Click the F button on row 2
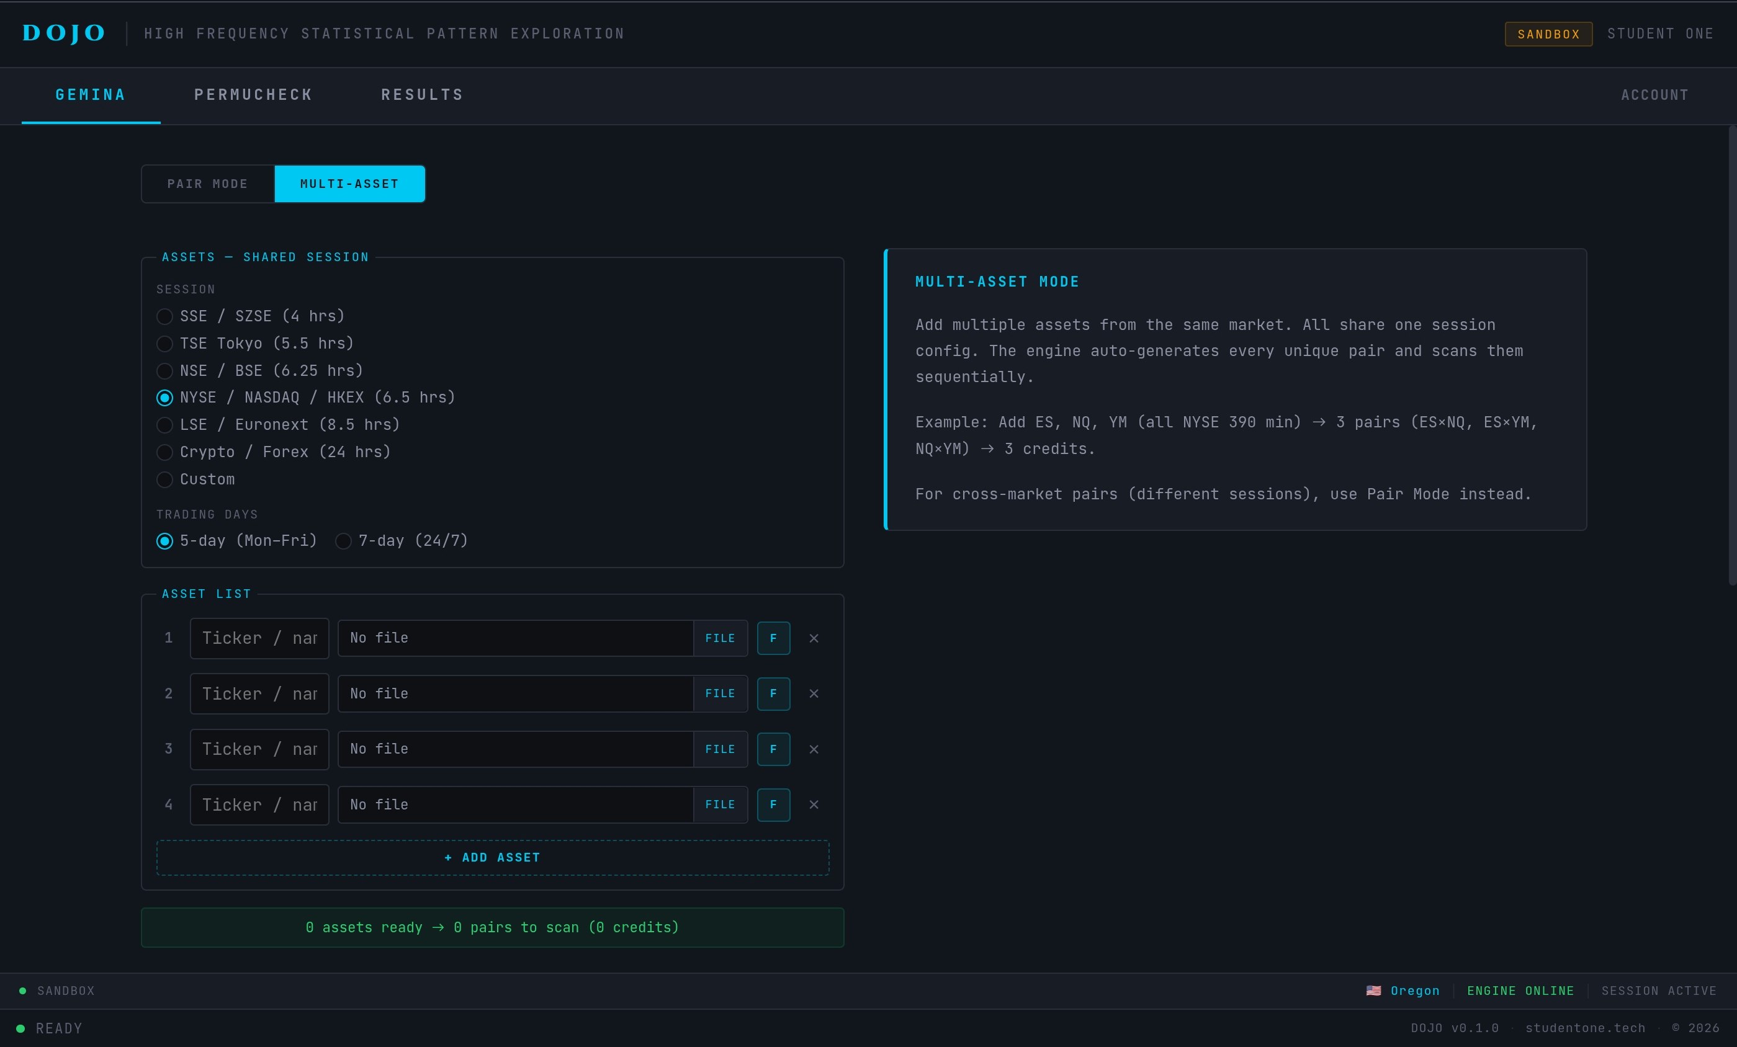The height and width of the screenshot is (1047, 1737). tap(773, 694)
